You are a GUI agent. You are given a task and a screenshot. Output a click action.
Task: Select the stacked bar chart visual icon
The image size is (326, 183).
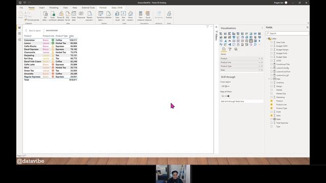click(221, 34)
